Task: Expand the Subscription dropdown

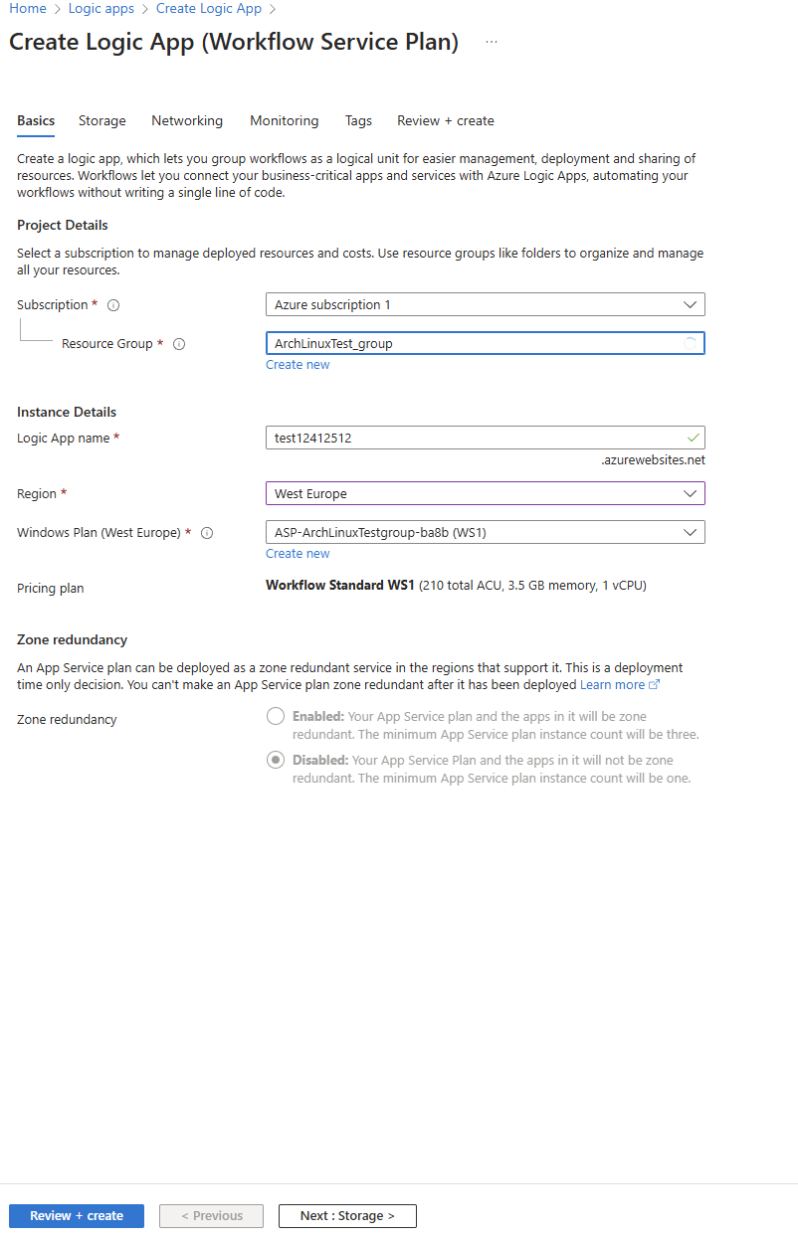Action: click(x=485, y=305)
